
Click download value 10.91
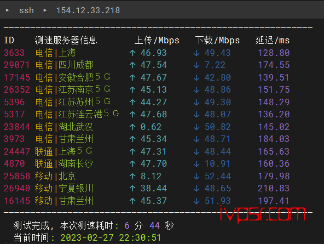tap(217, 163)
